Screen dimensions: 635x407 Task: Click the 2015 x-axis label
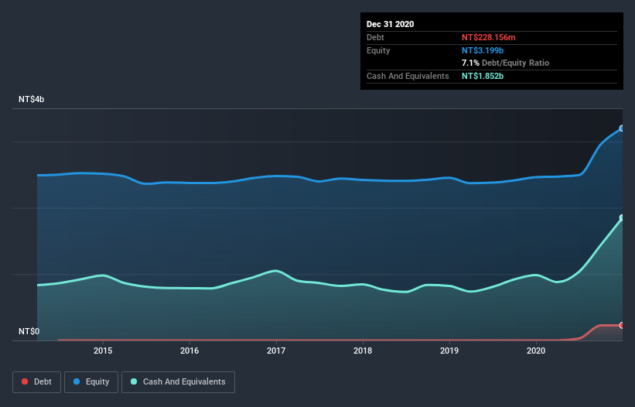[103, 351]
